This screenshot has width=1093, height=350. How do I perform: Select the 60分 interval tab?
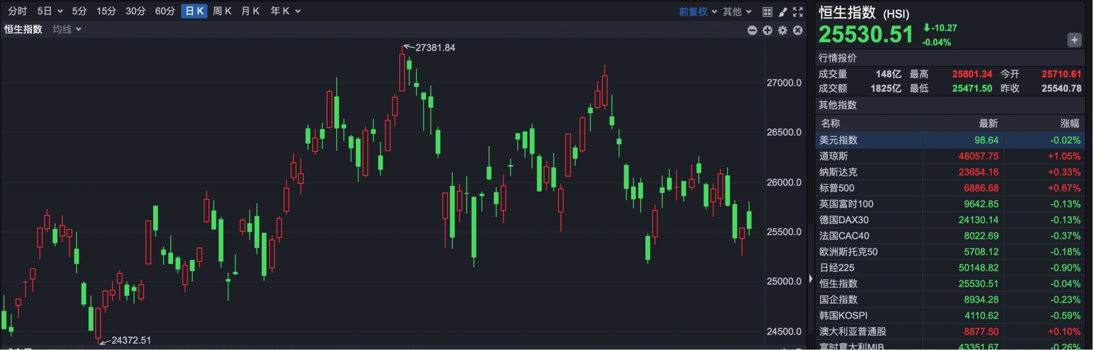coord(165,11)
